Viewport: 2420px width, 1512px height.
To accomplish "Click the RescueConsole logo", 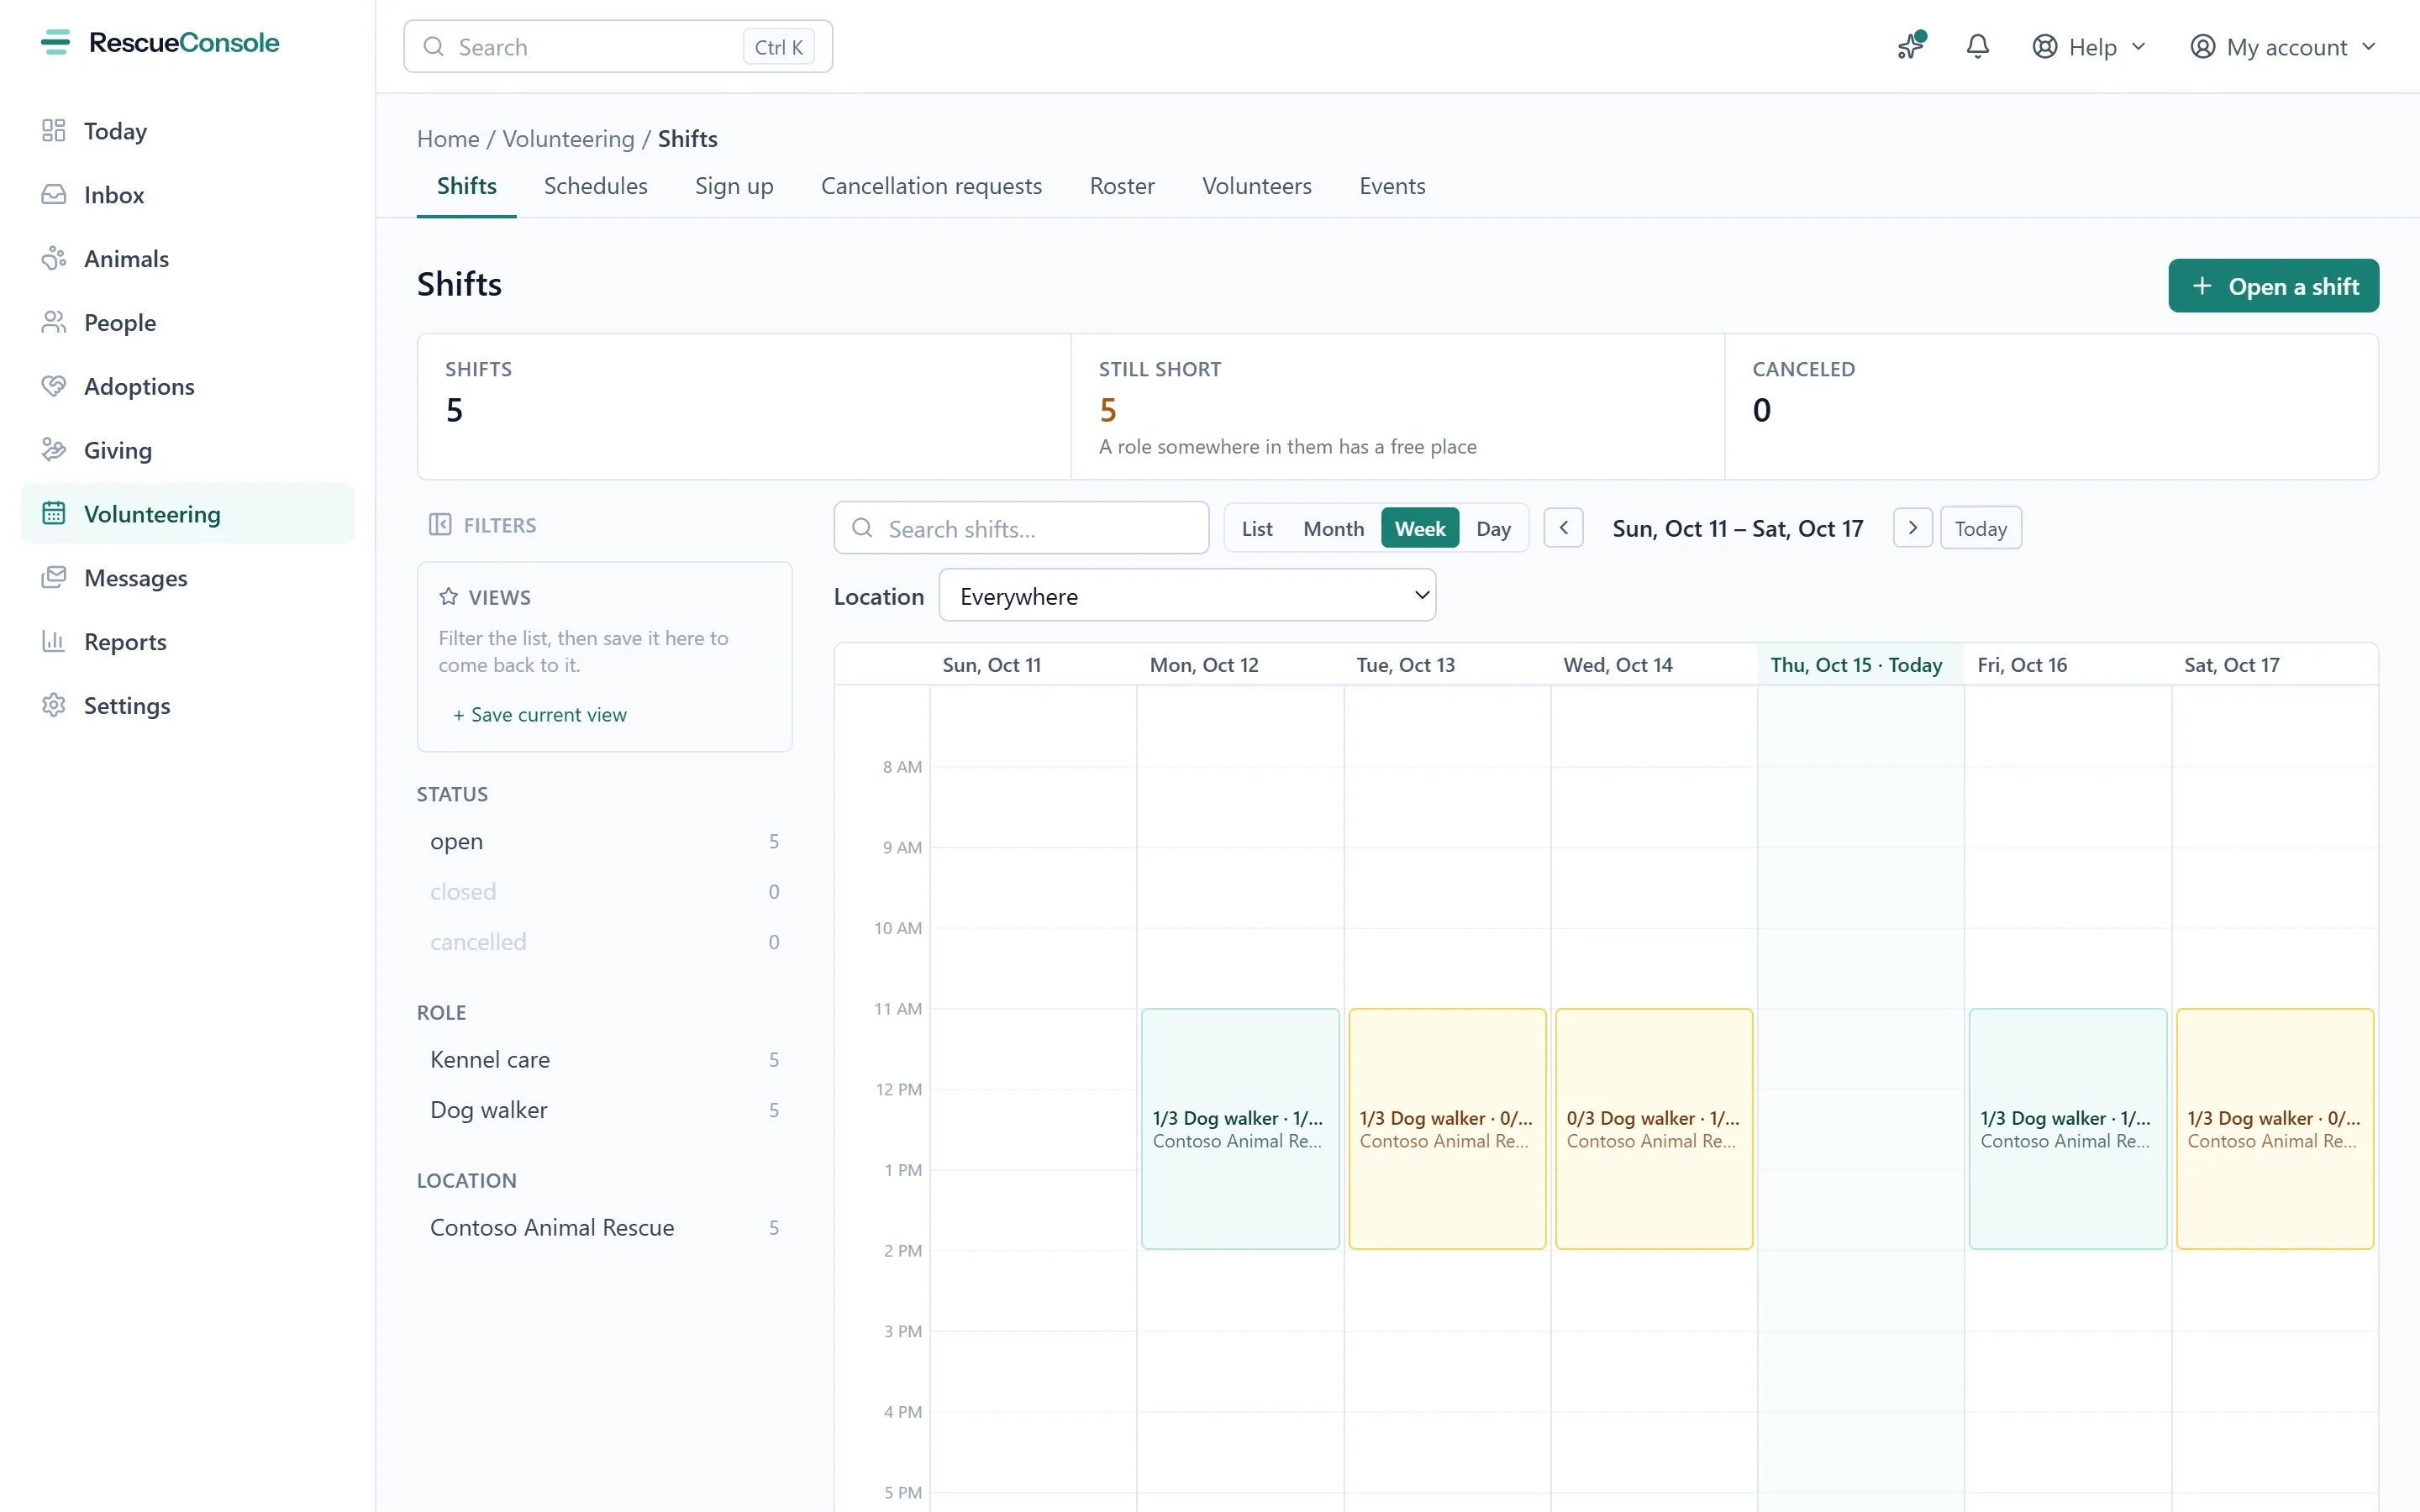I will pos(160,42).
